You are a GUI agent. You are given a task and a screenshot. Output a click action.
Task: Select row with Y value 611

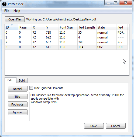[66, 47]
